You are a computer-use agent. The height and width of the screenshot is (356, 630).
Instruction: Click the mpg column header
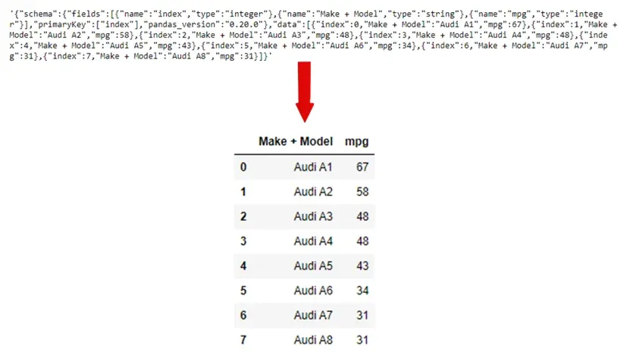[356, 142]
